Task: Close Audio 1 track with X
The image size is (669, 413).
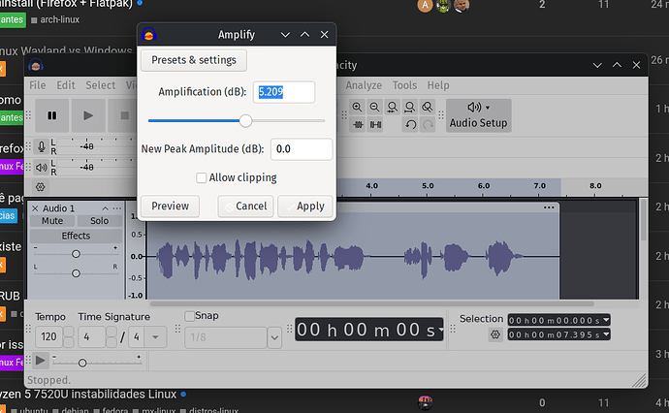Action: (35, 208)
